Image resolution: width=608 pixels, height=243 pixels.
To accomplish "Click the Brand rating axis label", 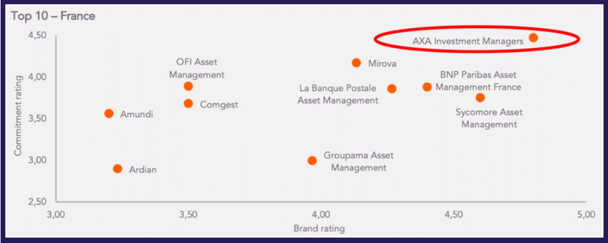I will pos(319,229).
